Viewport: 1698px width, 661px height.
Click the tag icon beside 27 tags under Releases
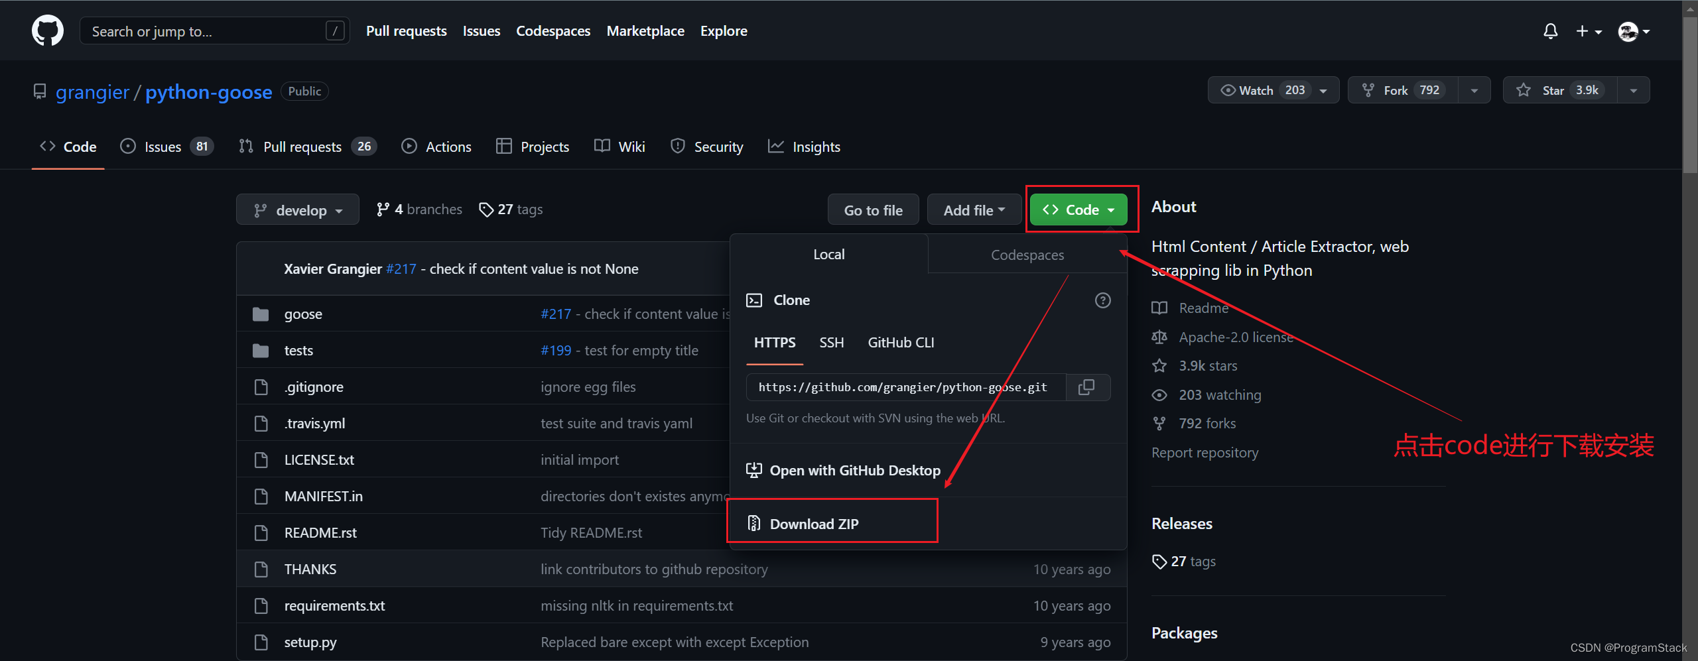1159,562
